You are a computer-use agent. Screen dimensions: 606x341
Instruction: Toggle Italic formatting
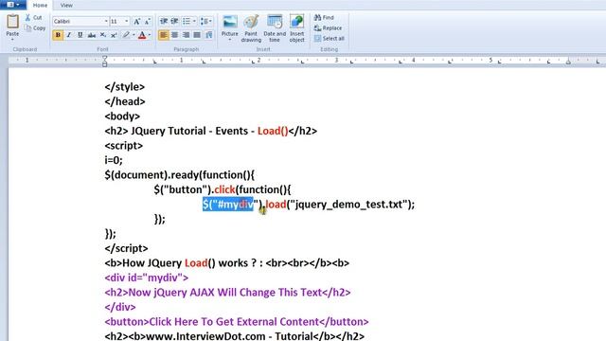[x=69, y=35]
